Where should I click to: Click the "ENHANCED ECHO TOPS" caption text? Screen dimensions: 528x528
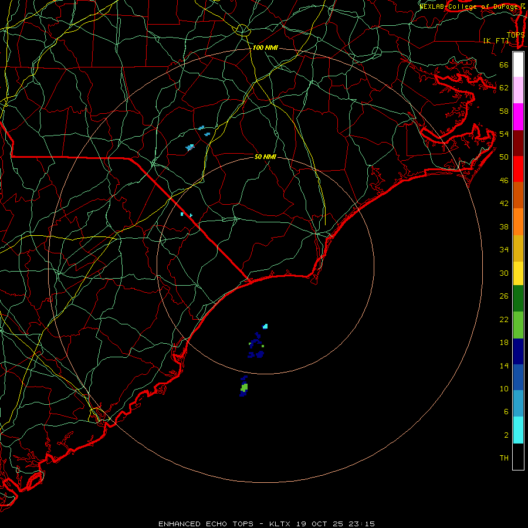click(205, 524)
